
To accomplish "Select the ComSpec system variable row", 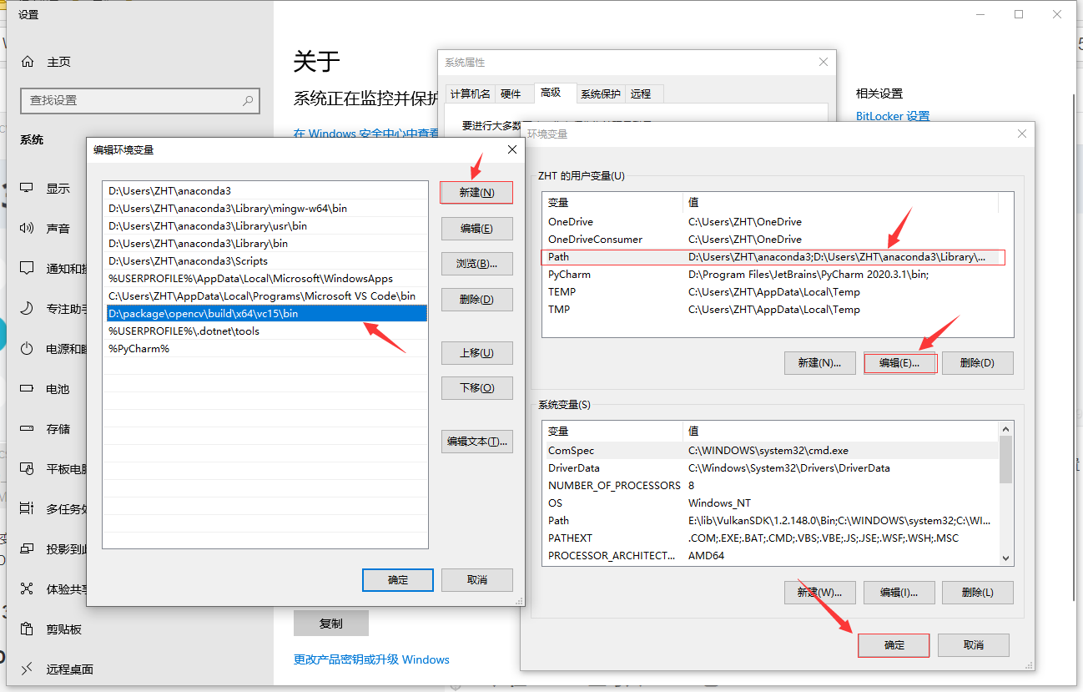I will coord(770,451).
